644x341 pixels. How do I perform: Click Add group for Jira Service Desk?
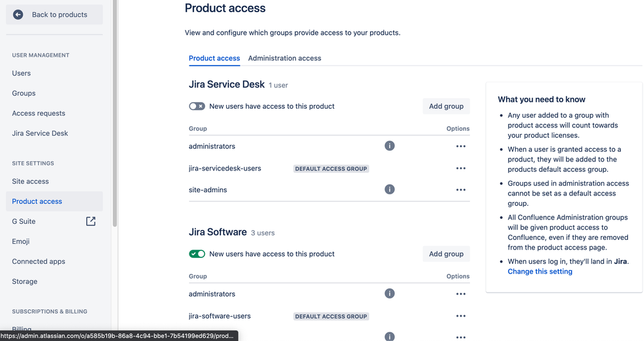coord(446,106)
